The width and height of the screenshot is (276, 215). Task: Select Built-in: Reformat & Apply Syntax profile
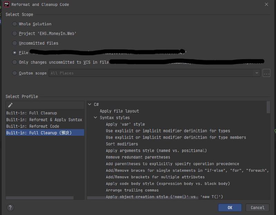click(x=44, y=120)
